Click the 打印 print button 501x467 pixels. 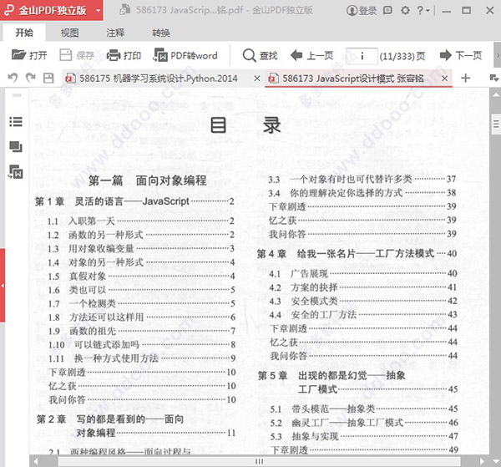pyautogui.click(x=124, y=55)
